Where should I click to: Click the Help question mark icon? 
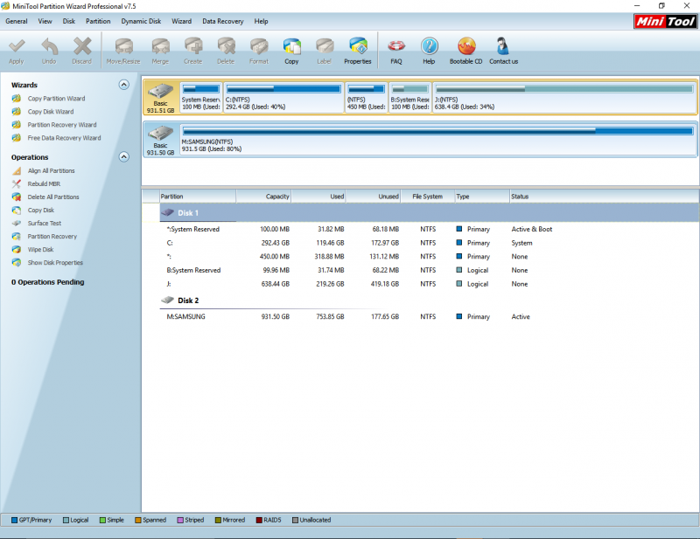tap(430, 46)
